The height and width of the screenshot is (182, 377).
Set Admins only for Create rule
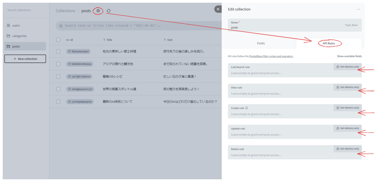click(348, 108)
